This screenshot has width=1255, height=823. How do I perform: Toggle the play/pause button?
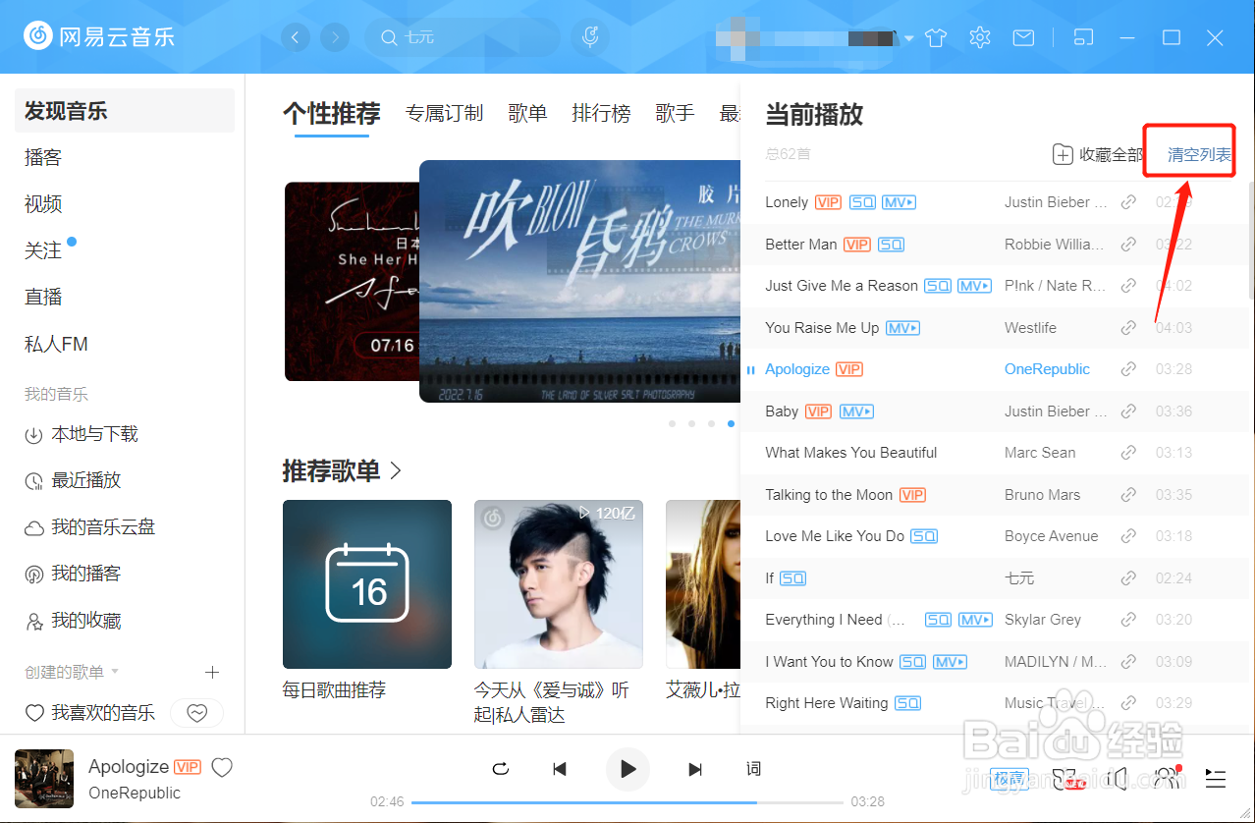click(627, 769)
